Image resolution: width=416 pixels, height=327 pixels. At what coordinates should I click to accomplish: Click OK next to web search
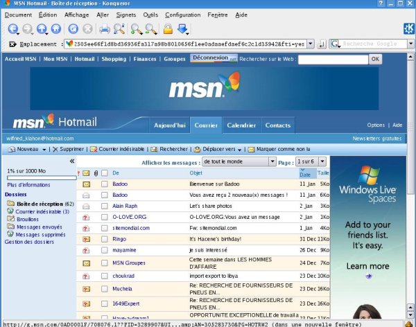[x=375, y=59]
